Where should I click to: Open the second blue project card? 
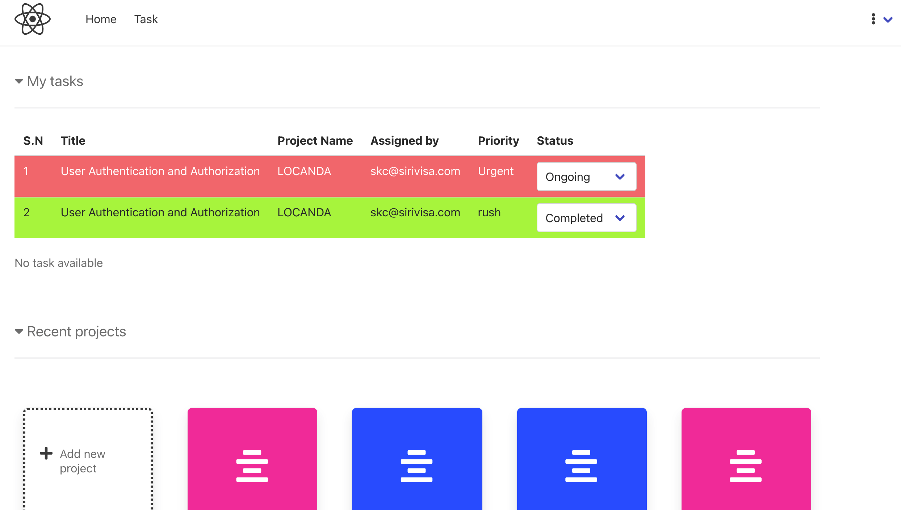pos(582,463)
